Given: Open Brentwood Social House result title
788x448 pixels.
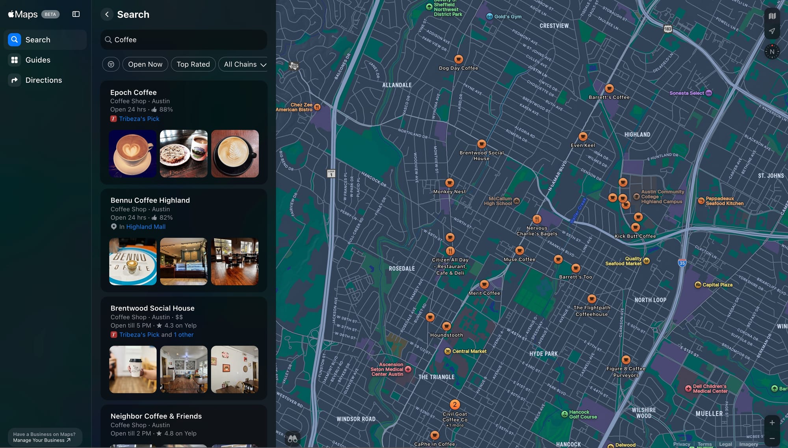Looking at the screenshot, I should (152, 309).
